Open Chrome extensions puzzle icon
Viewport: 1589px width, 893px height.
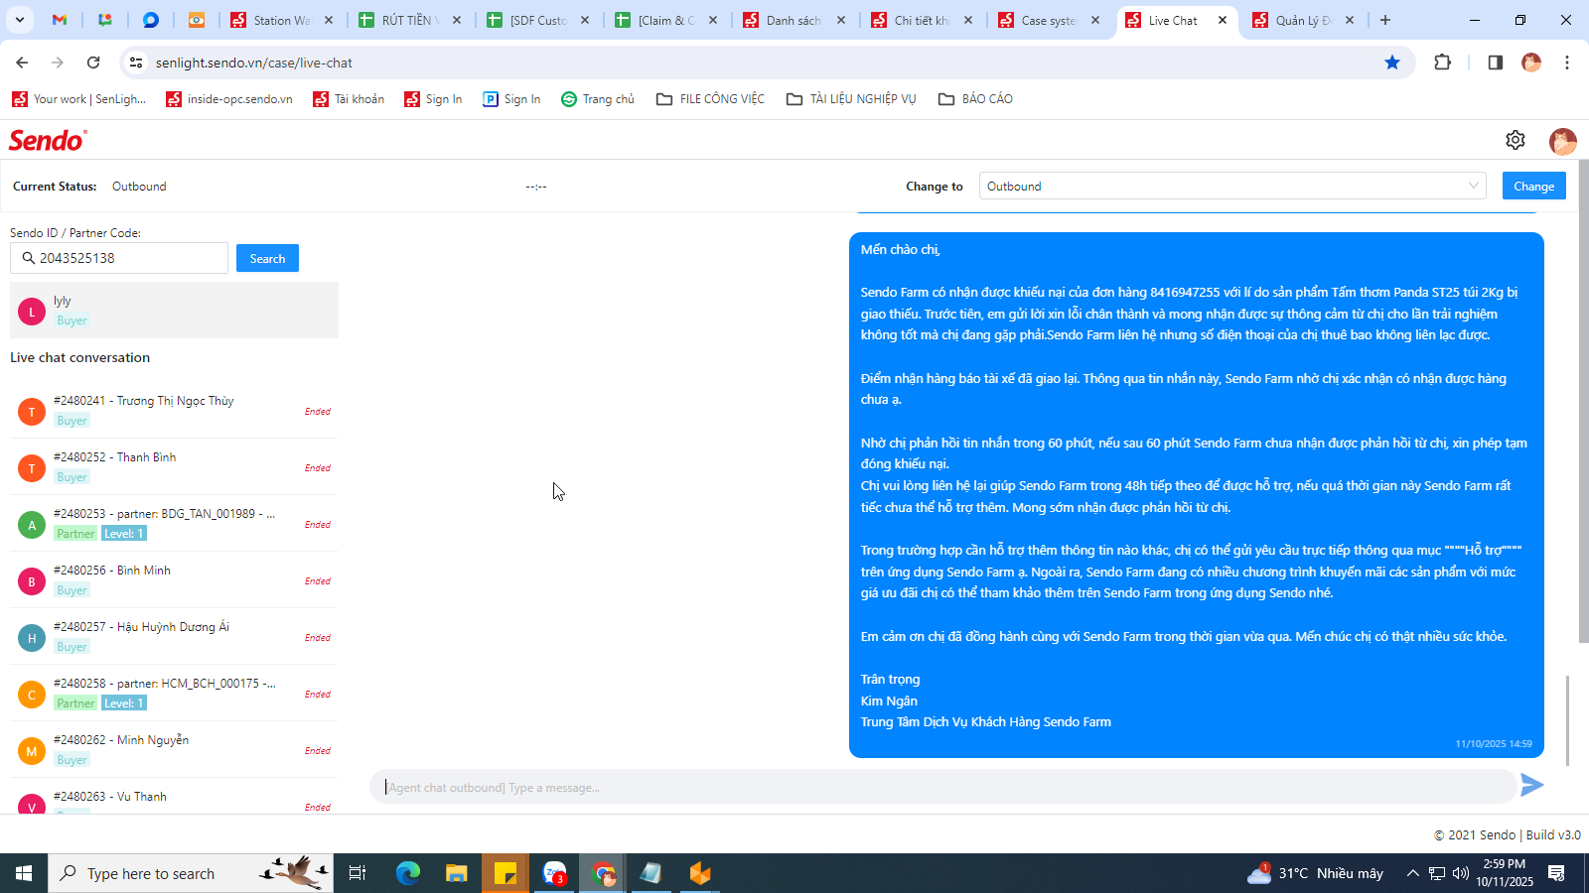coord(1443,63)
